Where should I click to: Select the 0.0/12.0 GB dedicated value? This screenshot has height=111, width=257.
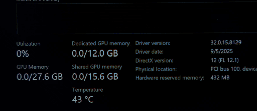point(95,53)
